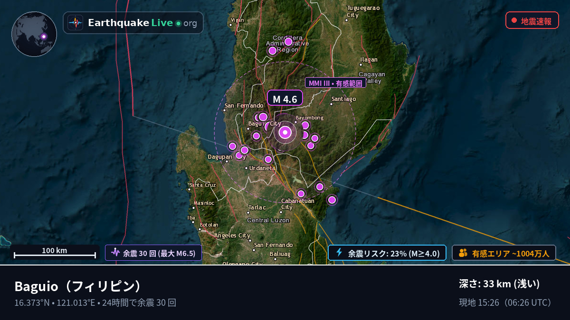This screenshot has width=570, height=320.
Task: Click the Tarlac city label
Action: [257, 207]
